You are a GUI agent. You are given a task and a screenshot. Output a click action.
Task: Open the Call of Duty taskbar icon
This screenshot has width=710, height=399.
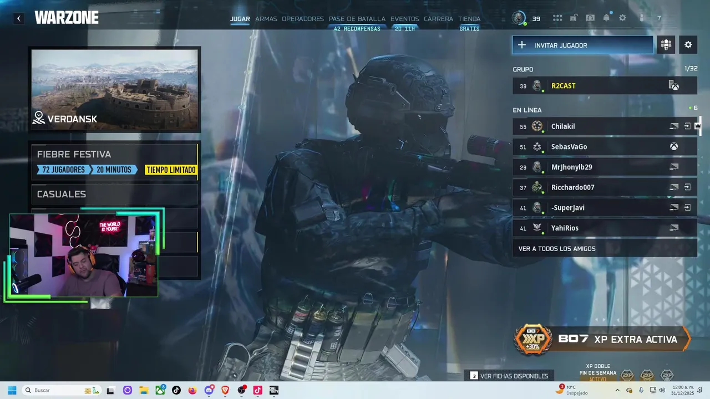click(x=273, y=390)
